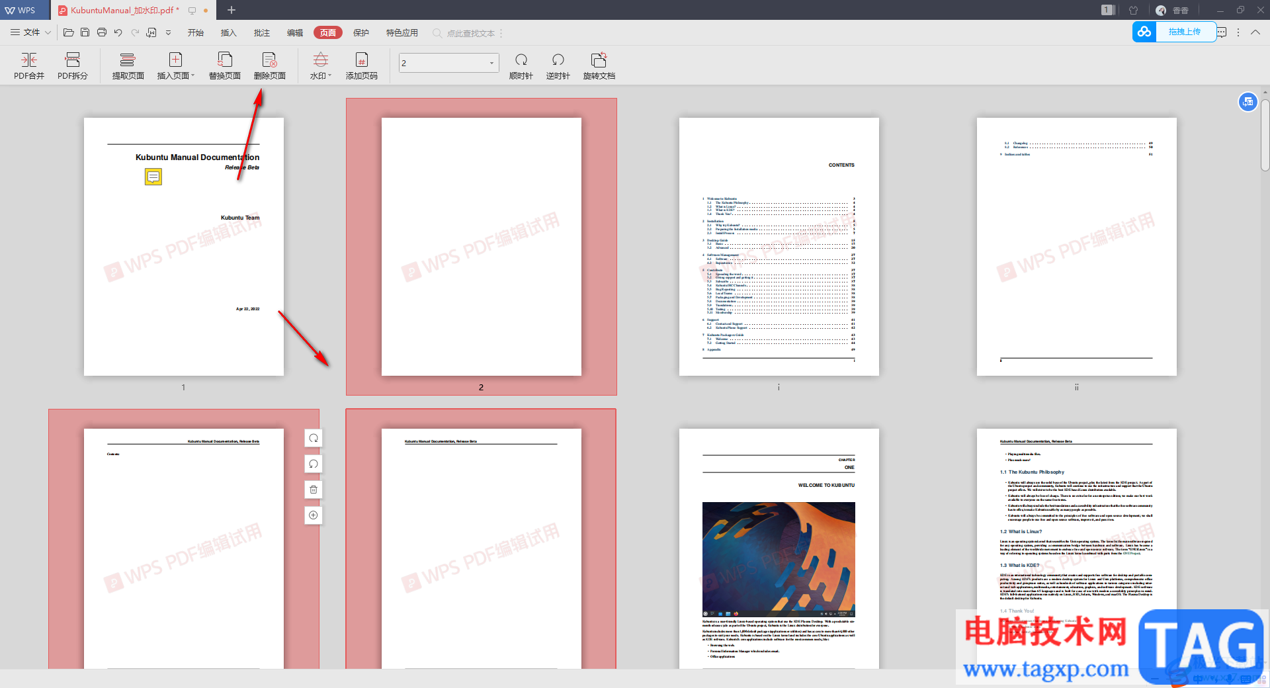Select the blank page 2 thumbnail
1270x688 pixels.
pyautogui.click(x=482, y=247)
